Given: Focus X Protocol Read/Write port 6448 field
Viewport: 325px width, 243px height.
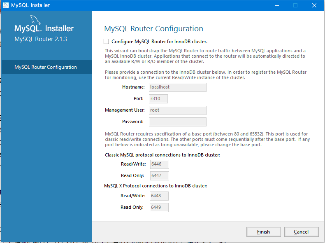Looking at the screenshot, I should (159, 196).
